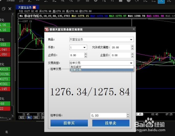Collapse the 交易类型 dropdown arrow

pyautogui.click(x=131, y=63)
